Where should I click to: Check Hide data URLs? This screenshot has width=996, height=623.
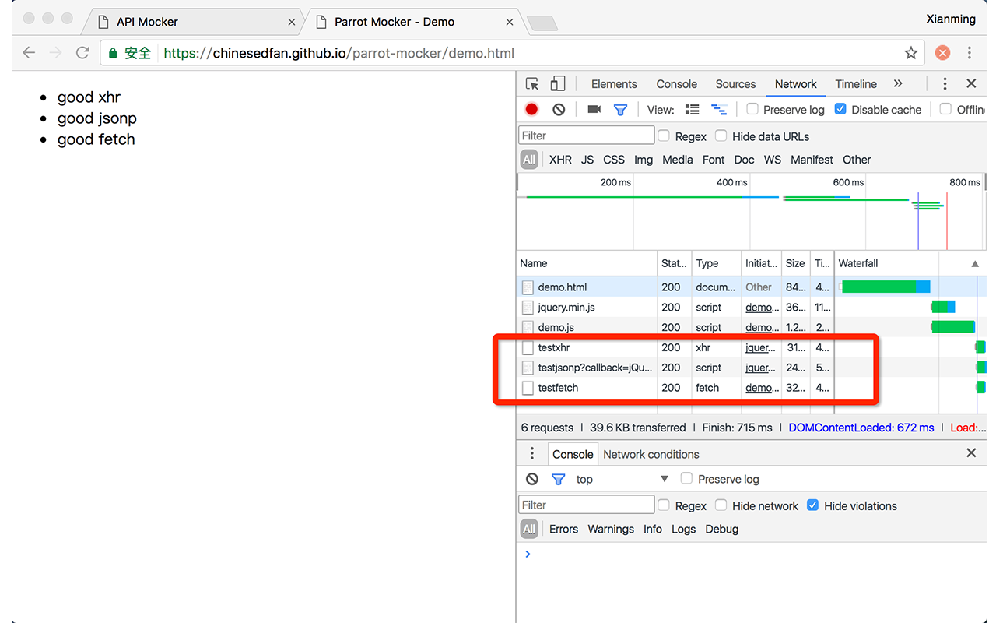coord(721,136)
